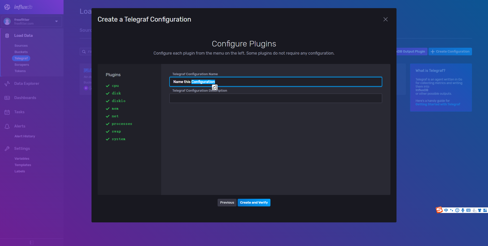
Task: Open the Tokens submenu item
Action: [x=20, y=71]
